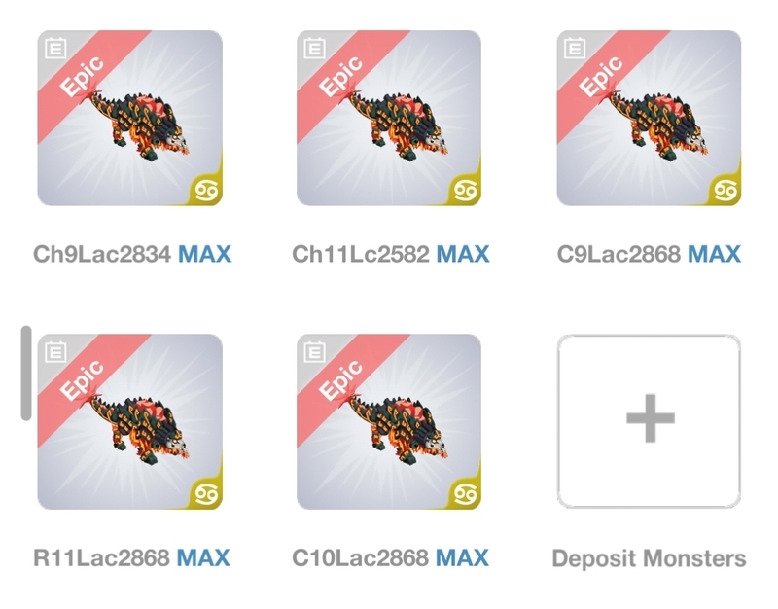Viewport: 778px width, 609px height.
Task: Click notes icon on R11Lac2868 card
Action: point(55,352)
